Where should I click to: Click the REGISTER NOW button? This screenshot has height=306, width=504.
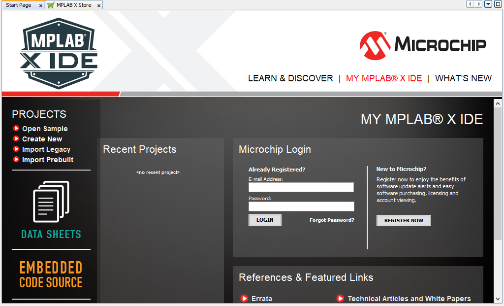click(x=404, y=220)
